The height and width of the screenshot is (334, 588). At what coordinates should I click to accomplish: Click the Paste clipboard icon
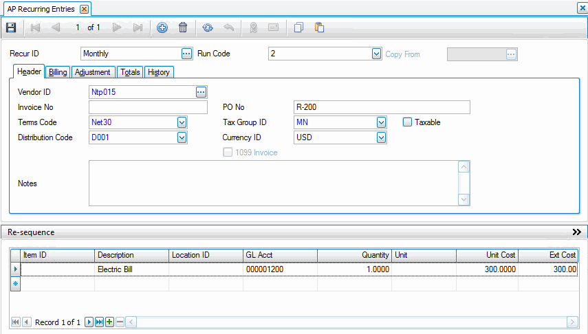319,28
